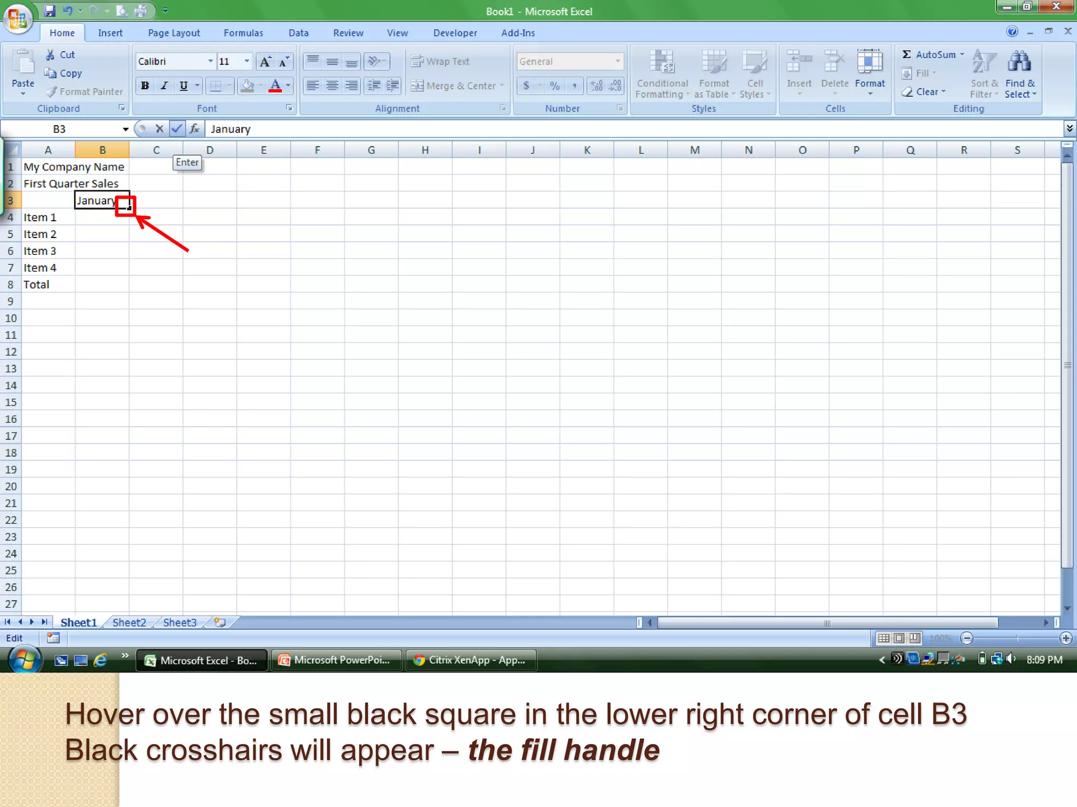Viewport: 1077px width, 807px height.
Task: Switch to the Formulas tab
Action: 243,33
